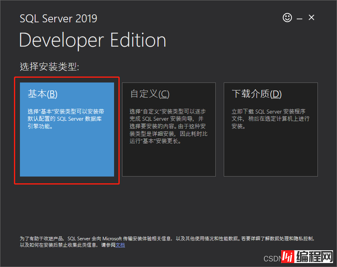
Task: Click the SQL Server 2019 title
Action: [x=58, y=18]
